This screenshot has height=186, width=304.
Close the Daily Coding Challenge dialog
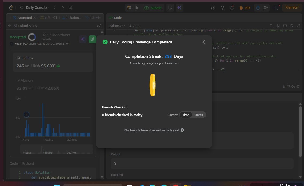(203, 42)
